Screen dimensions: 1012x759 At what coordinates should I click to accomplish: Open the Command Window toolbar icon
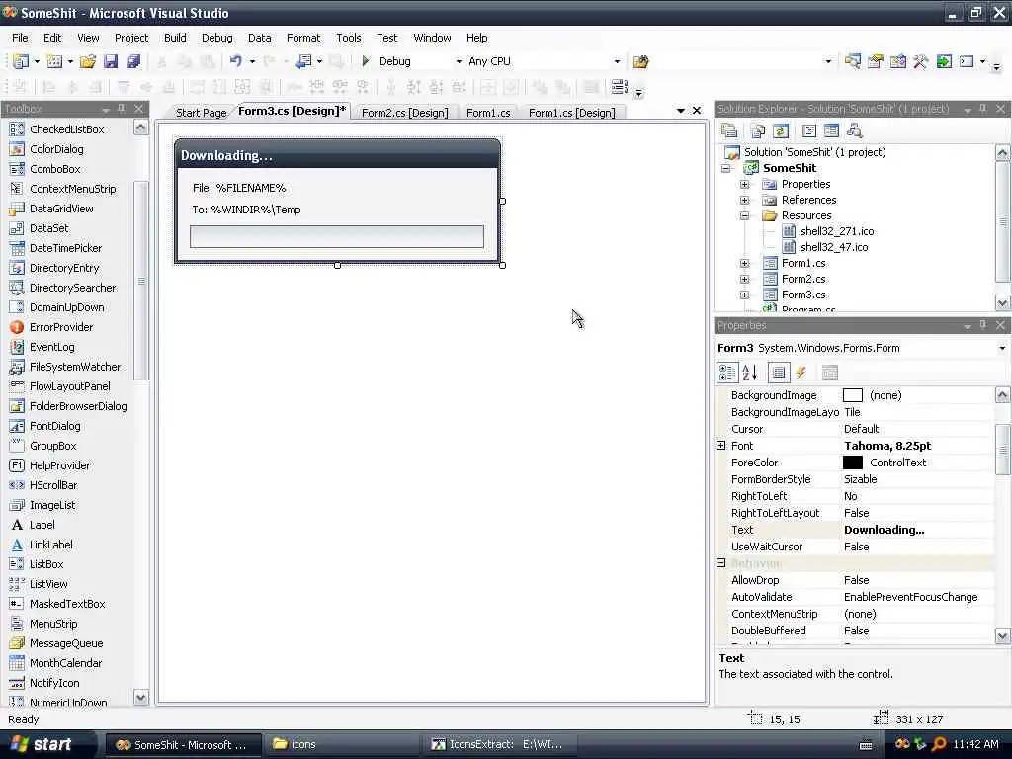coord(967,61)
